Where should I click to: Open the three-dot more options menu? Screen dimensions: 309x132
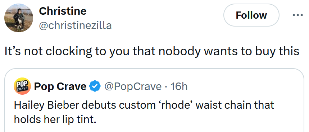tap(297, 15)
